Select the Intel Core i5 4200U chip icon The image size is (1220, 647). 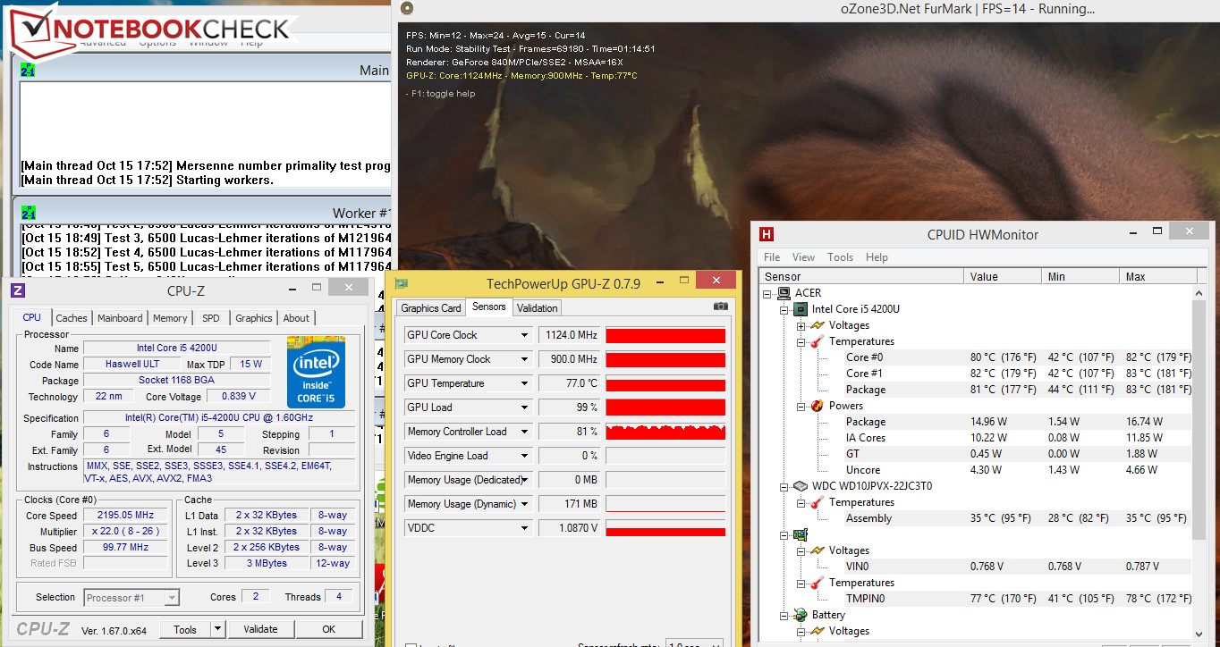pyautogui.click(x=801, y=309)
